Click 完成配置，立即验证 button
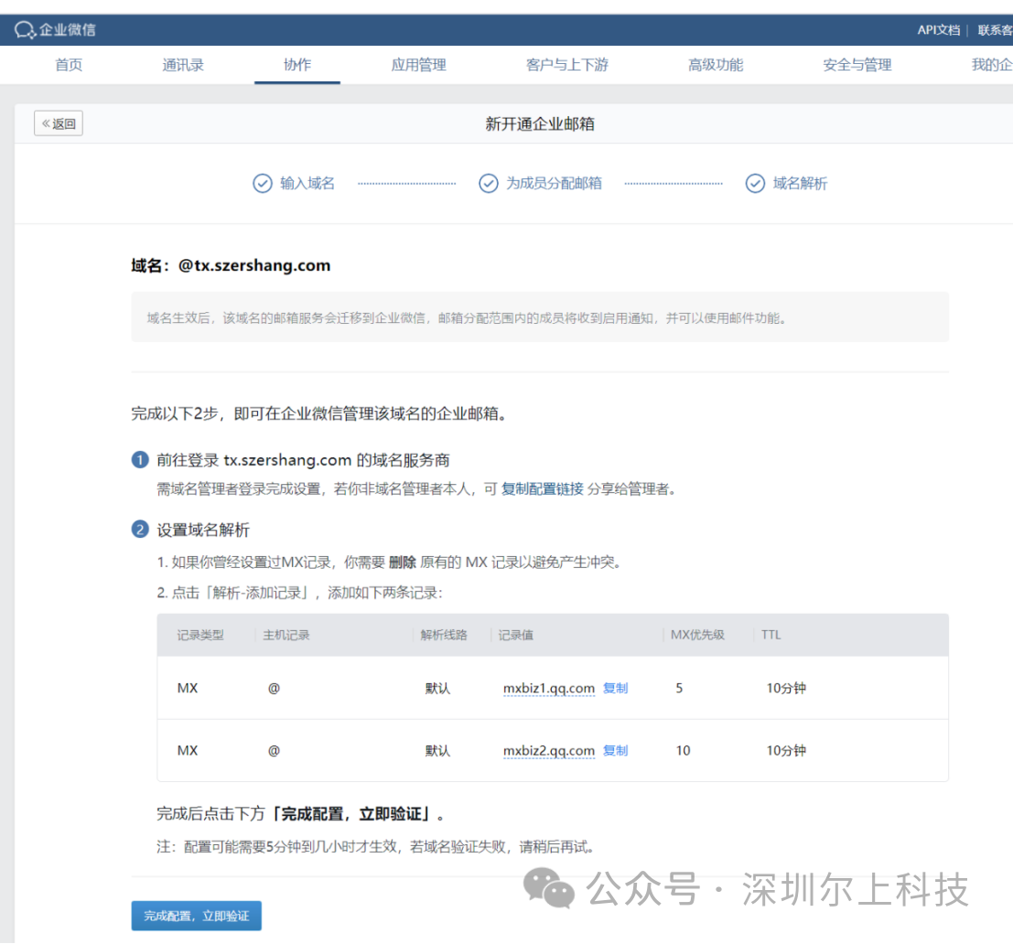Screen dimensions: 1013x944 point(196,915)
